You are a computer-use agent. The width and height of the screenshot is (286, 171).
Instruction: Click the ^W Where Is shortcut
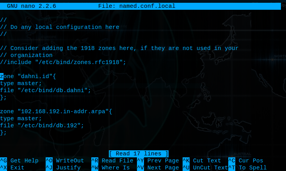tap(110, 167)
